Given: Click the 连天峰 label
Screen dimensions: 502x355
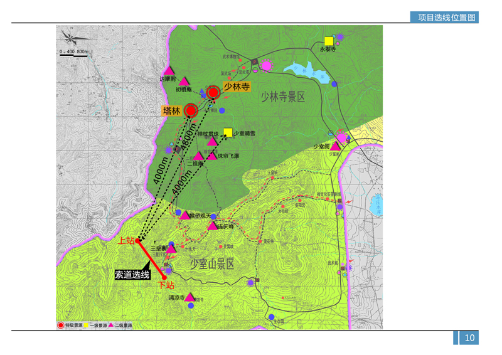Looking at the screenshot, I should point(226,226).
